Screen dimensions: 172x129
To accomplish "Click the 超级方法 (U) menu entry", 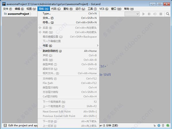I will tap(69, 69).
